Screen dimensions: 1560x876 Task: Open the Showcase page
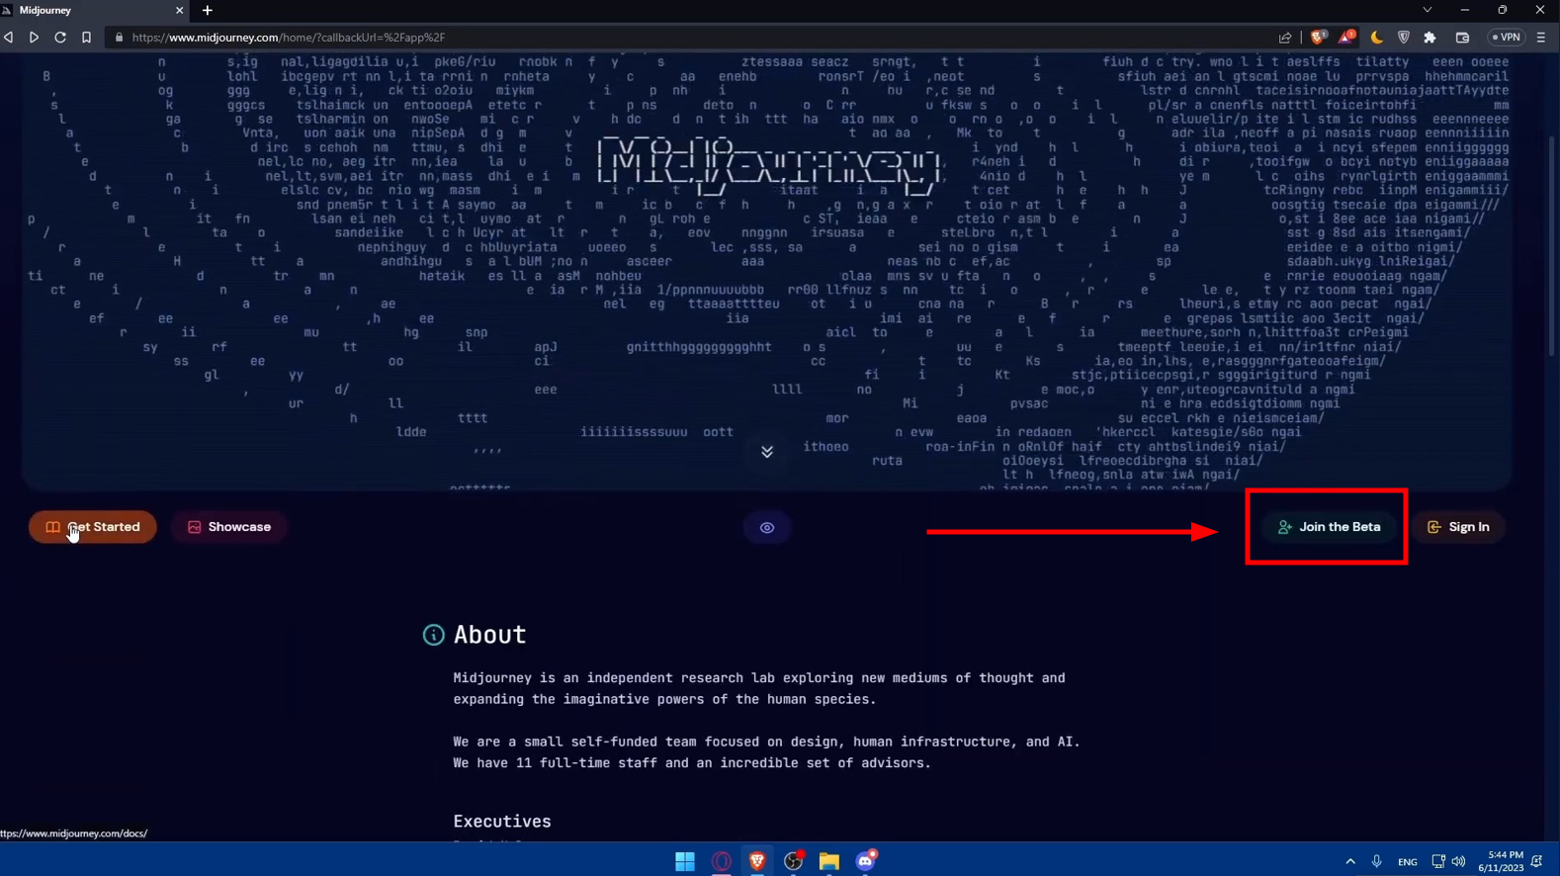tap(228, 527)
